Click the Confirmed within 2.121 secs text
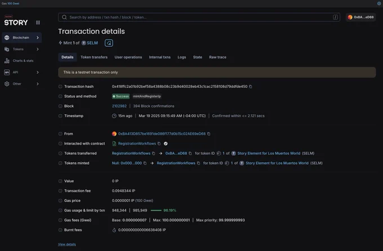The width and height of the screenshot is (383, 251). point(238,116)
